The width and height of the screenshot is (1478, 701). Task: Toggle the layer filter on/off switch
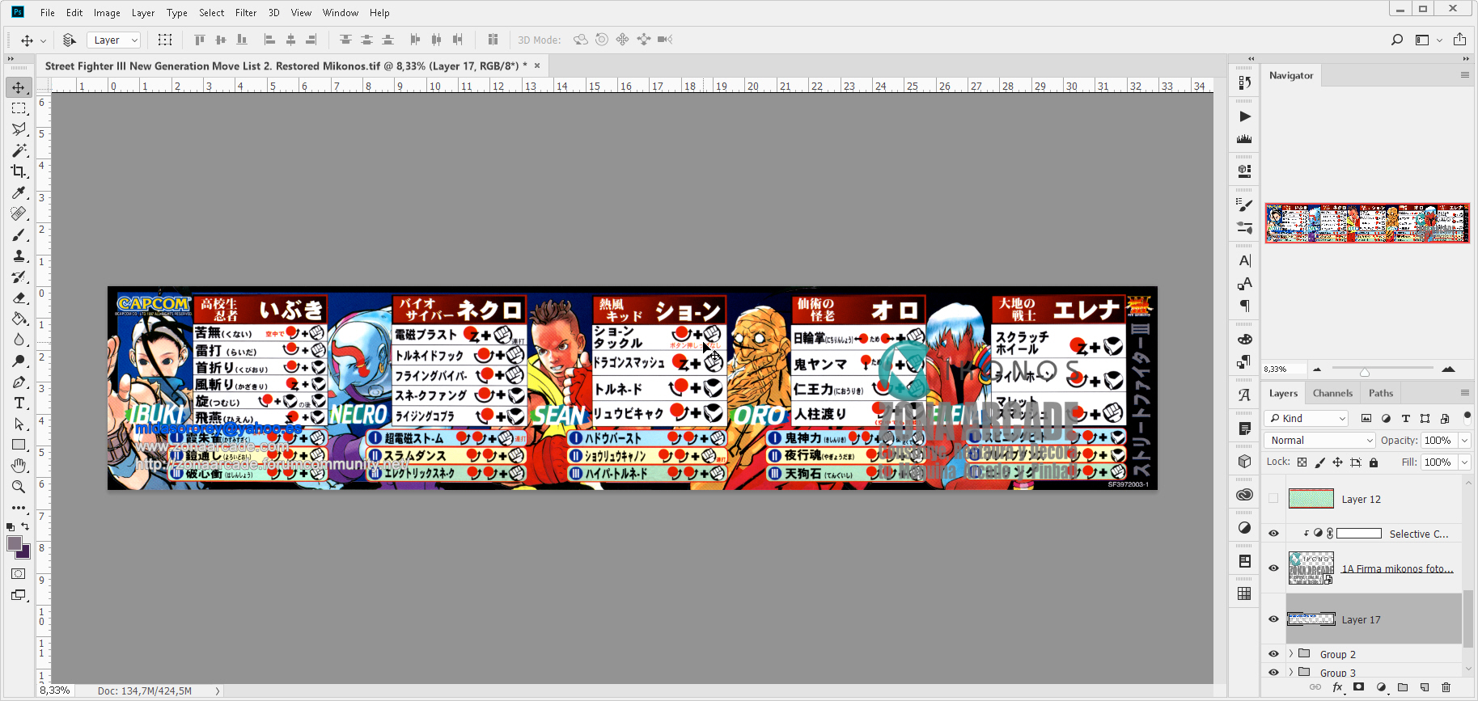tap(1467, 417)
